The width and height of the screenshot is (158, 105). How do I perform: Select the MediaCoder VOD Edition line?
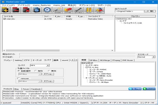coord(49,94)
